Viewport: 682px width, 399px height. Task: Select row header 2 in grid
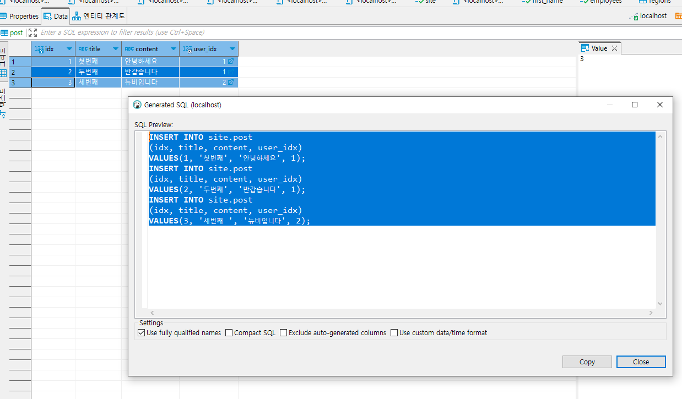pyautogui.click(x=20, y=72)
